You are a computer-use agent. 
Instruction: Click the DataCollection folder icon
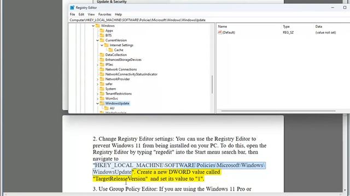[x=102, y=54]
